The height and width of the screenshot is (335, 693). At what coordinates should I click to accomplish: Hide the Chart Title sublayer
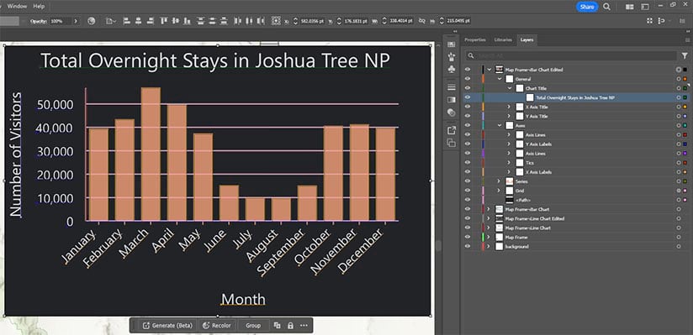click(468, 88)
